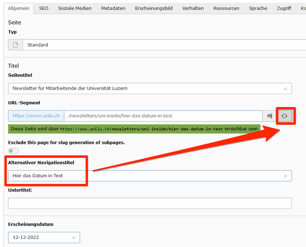Click the Seite section heading
Viewport: 306px width, 247px height.
15,22
